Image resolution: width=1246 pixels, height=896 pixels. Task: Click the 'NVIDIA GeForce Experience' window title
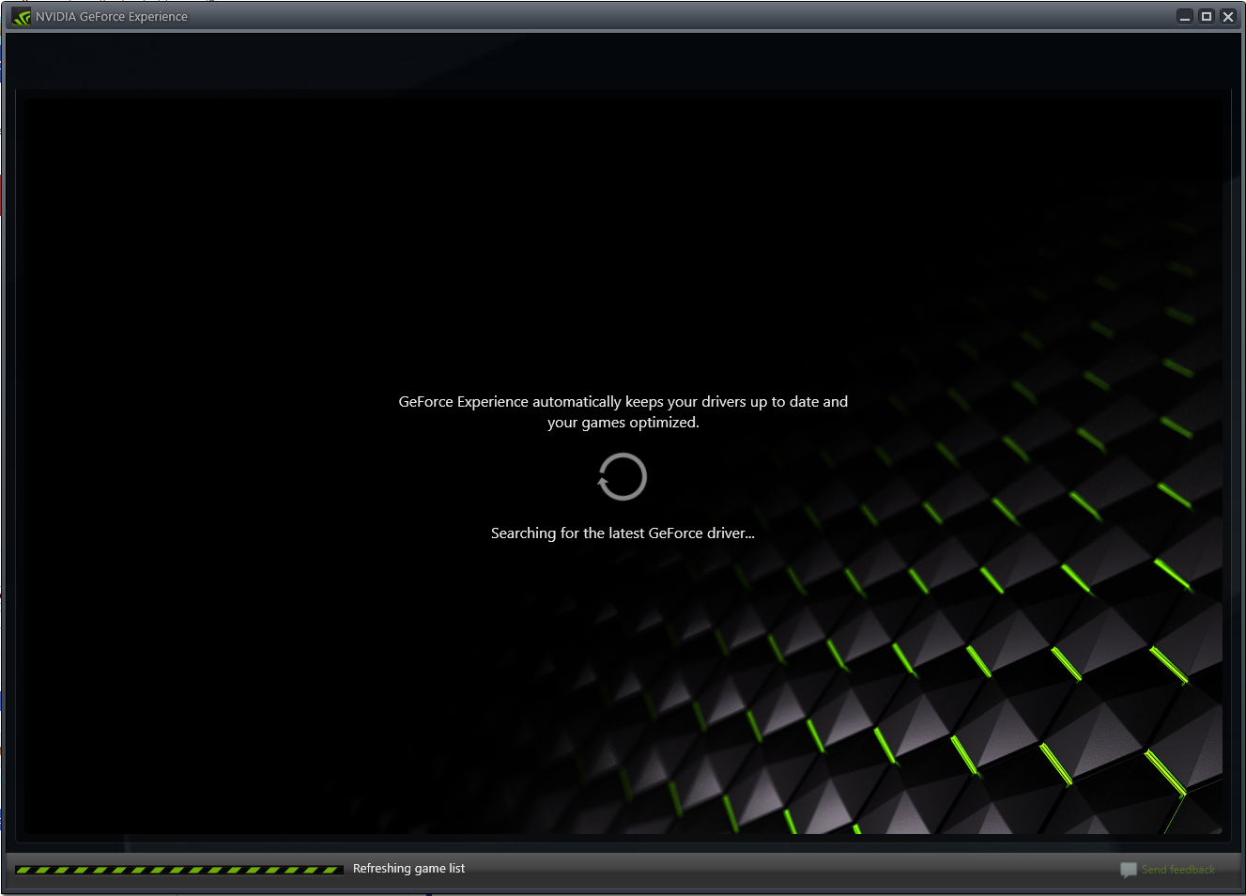point(112,17)
